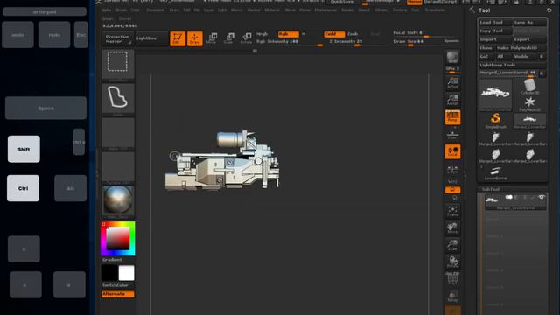Image resolution: width=560 pixels, height=315 pixels.
Task: Open the Brush menu
Action: coord(122,10)
